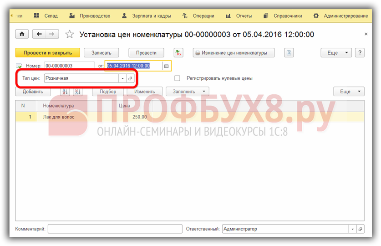Screen dimensions: 381x246
Task: Go to the home page icon
Action: coord(22,34)
